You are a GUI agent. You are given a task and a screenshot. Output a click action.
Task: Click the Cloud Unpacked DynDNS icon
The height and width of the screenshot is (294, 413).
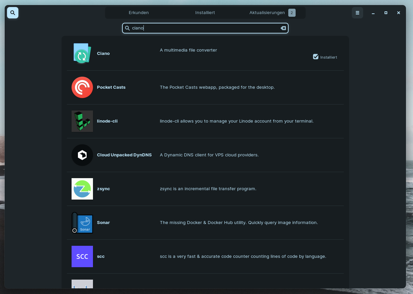82,155
